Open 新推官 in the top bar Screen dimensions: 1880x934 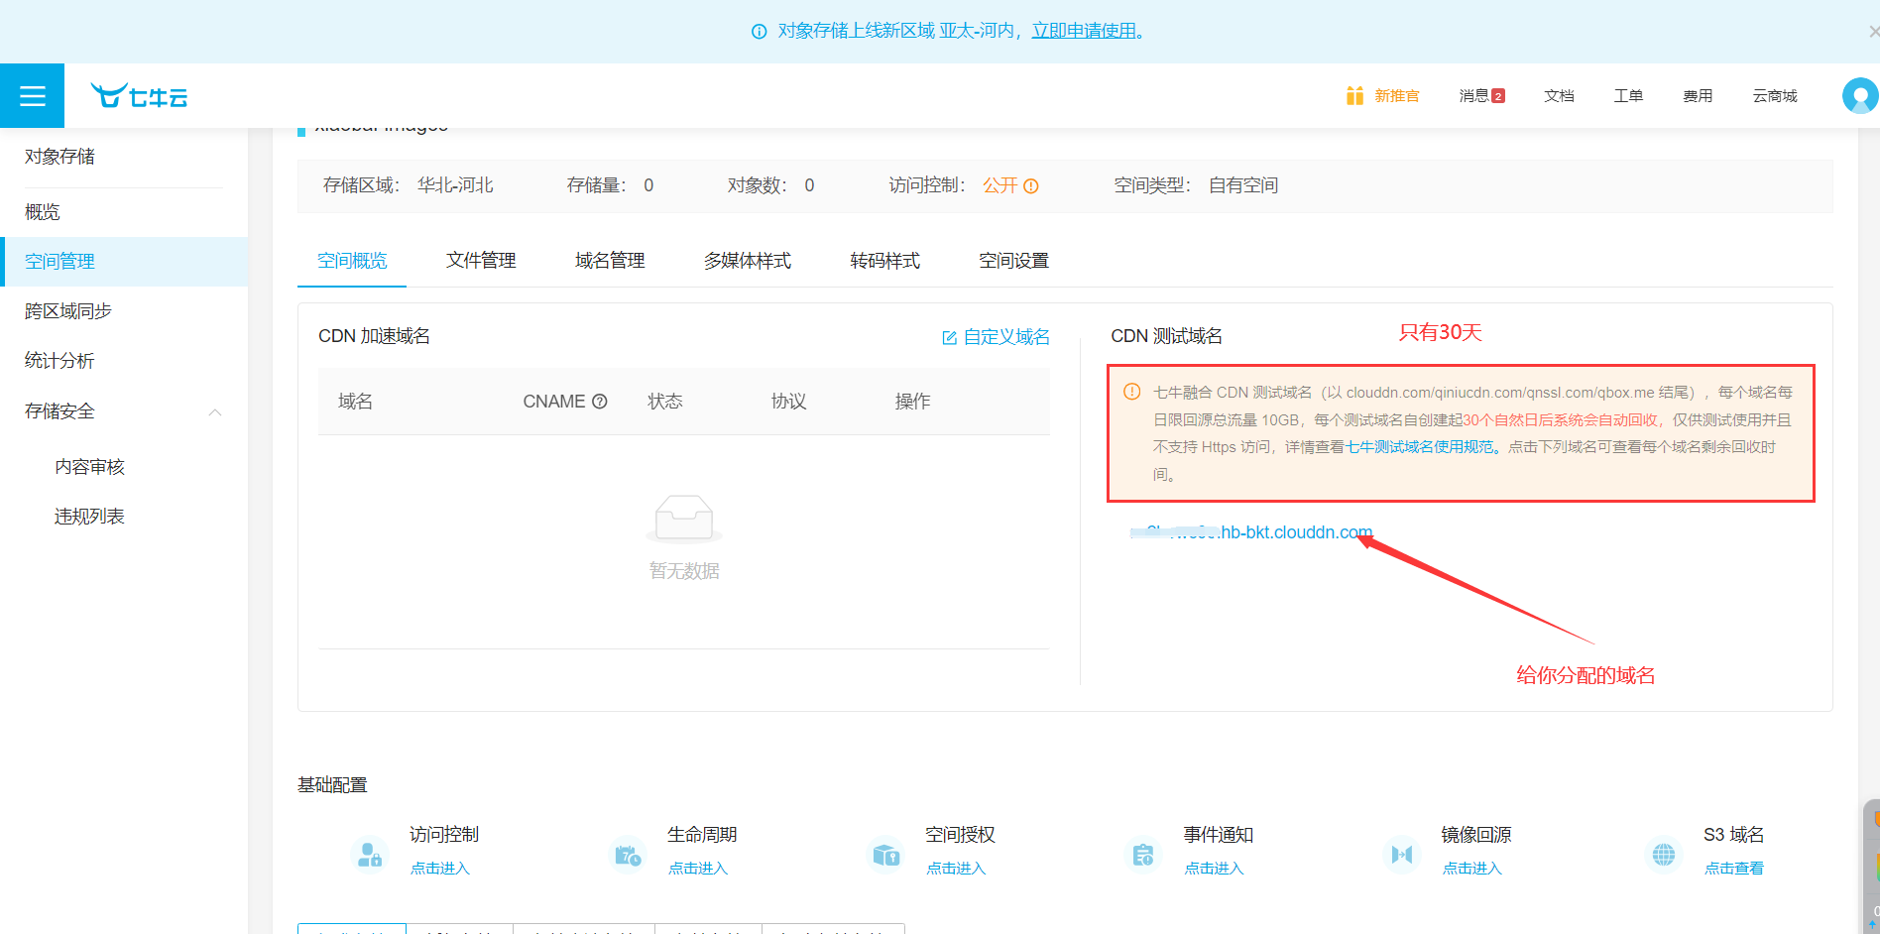pos(1397,96)
